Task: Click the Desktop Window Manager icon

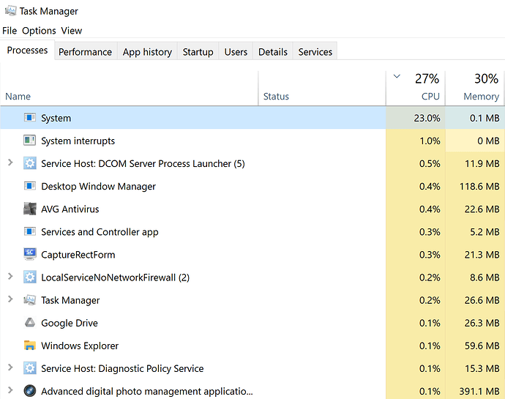Action: [30, 187]
